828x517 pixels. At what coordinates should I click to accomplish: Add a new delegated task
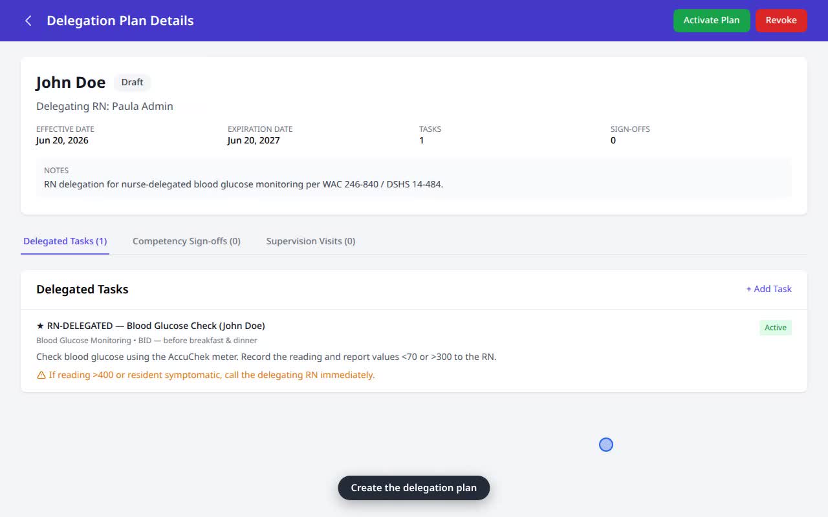(768, 289)
